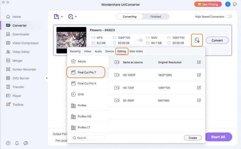The image size is (241, 149).
Task: Switch to the Finished segment
Action: point(156,17)
